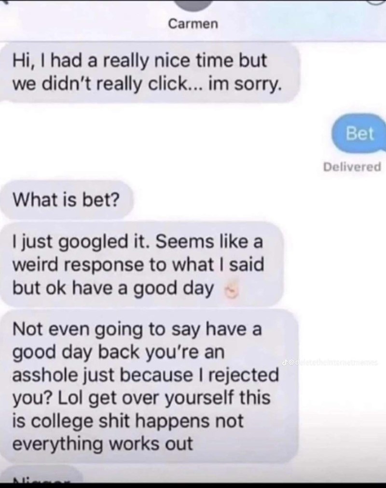Tap the partially visible bubble at bottom edge
The width and height of the screenshot is (386, 488).
tap(42, 476)
